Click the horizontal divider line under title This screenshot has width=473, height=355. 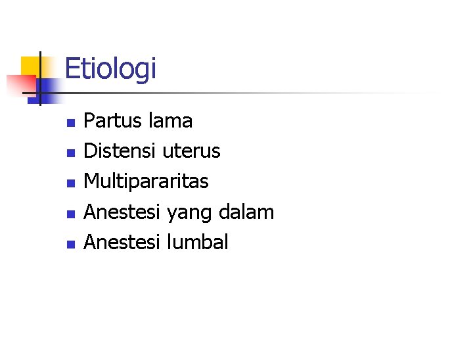(x=229, y=93)
